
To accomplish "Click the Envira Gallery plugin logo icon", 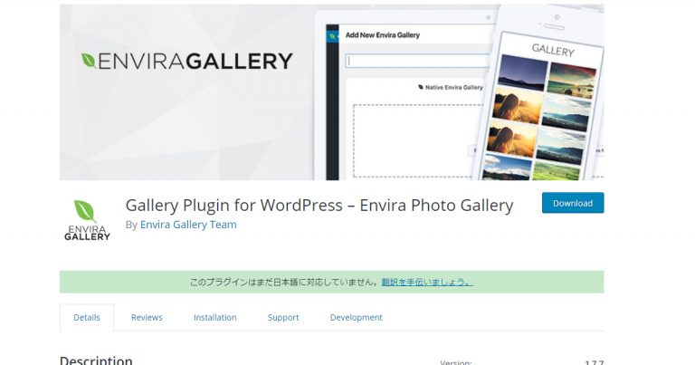I will point(87,220).
